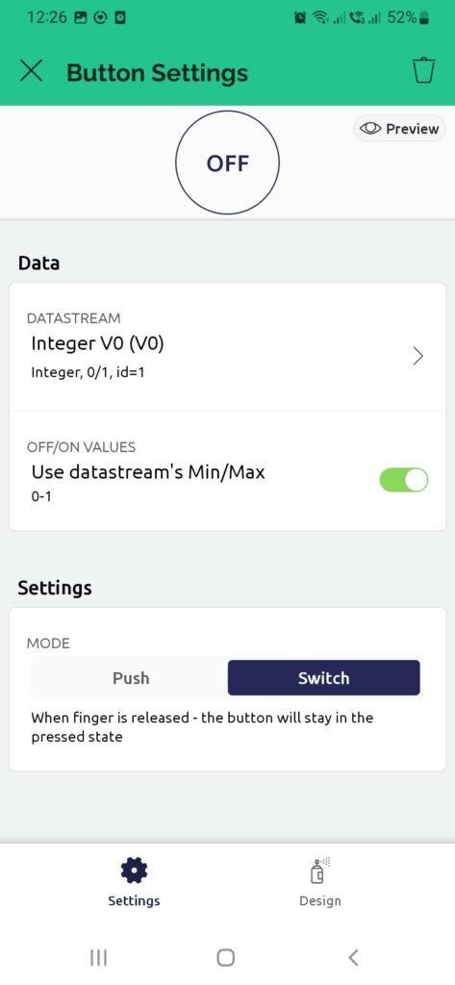Screen dimensions: 455x985
Task: Switch to the Design tab label
Action: tap(320, 900)
